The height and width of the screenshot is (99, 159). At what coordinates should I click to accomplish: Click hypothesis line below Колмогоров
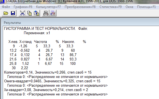tap(57, 77)
